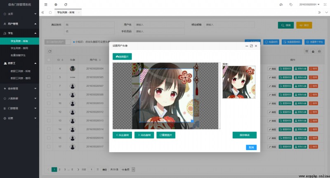Check the row checkbox for ID 4
The height and width of the screenshot is (178, 330).
(x=49, y=69)
